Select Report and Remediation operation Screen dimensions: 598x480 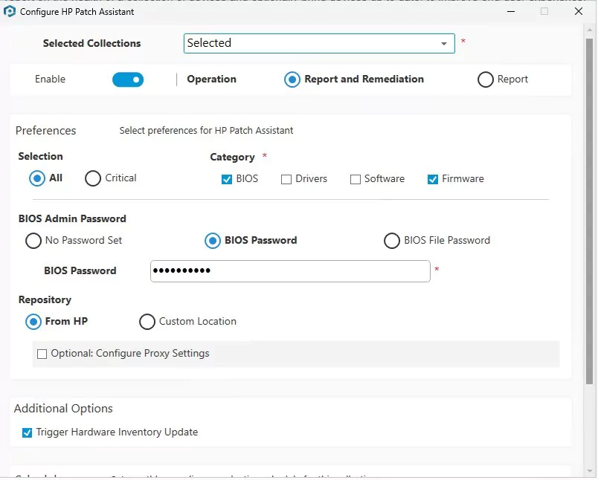(292, 80)
